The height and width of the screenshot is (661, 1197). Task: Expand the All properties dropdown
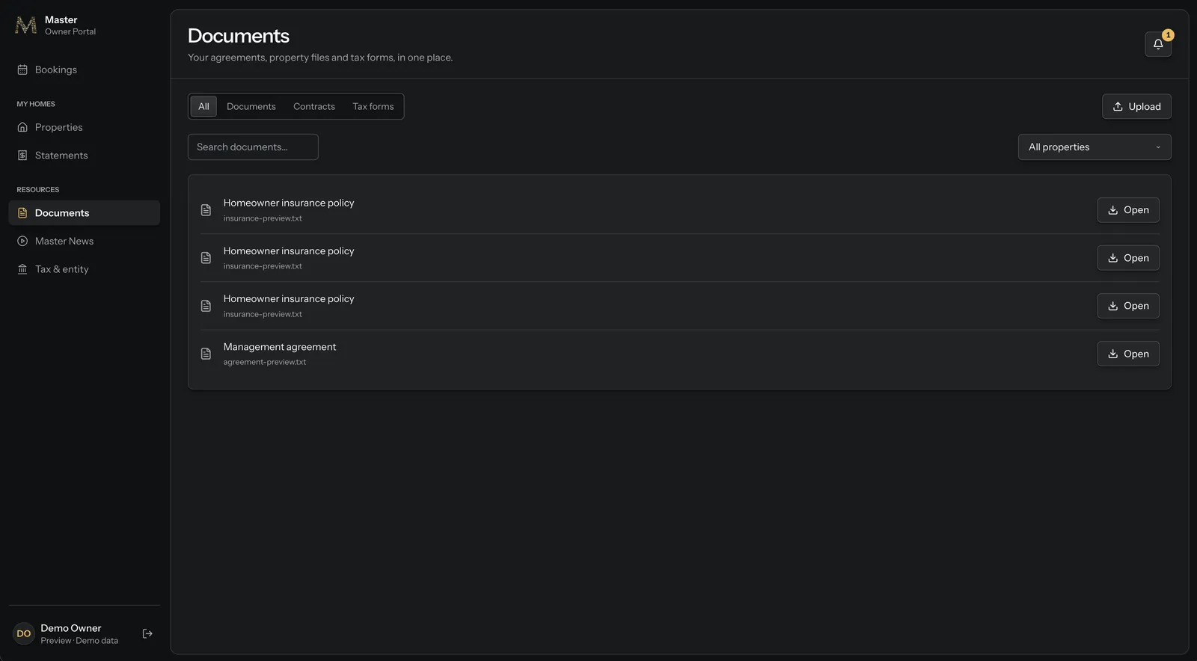(x=1095, y=147)
